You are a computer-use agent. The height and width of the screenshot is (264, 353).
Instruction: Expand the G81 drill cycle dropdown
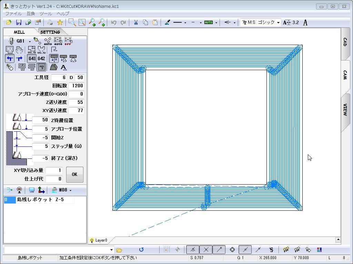(x=30, y=42)
